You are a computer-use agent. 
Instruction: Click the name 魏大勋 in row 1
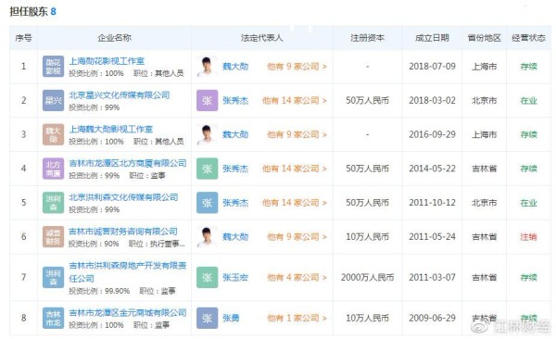point(235,67)
